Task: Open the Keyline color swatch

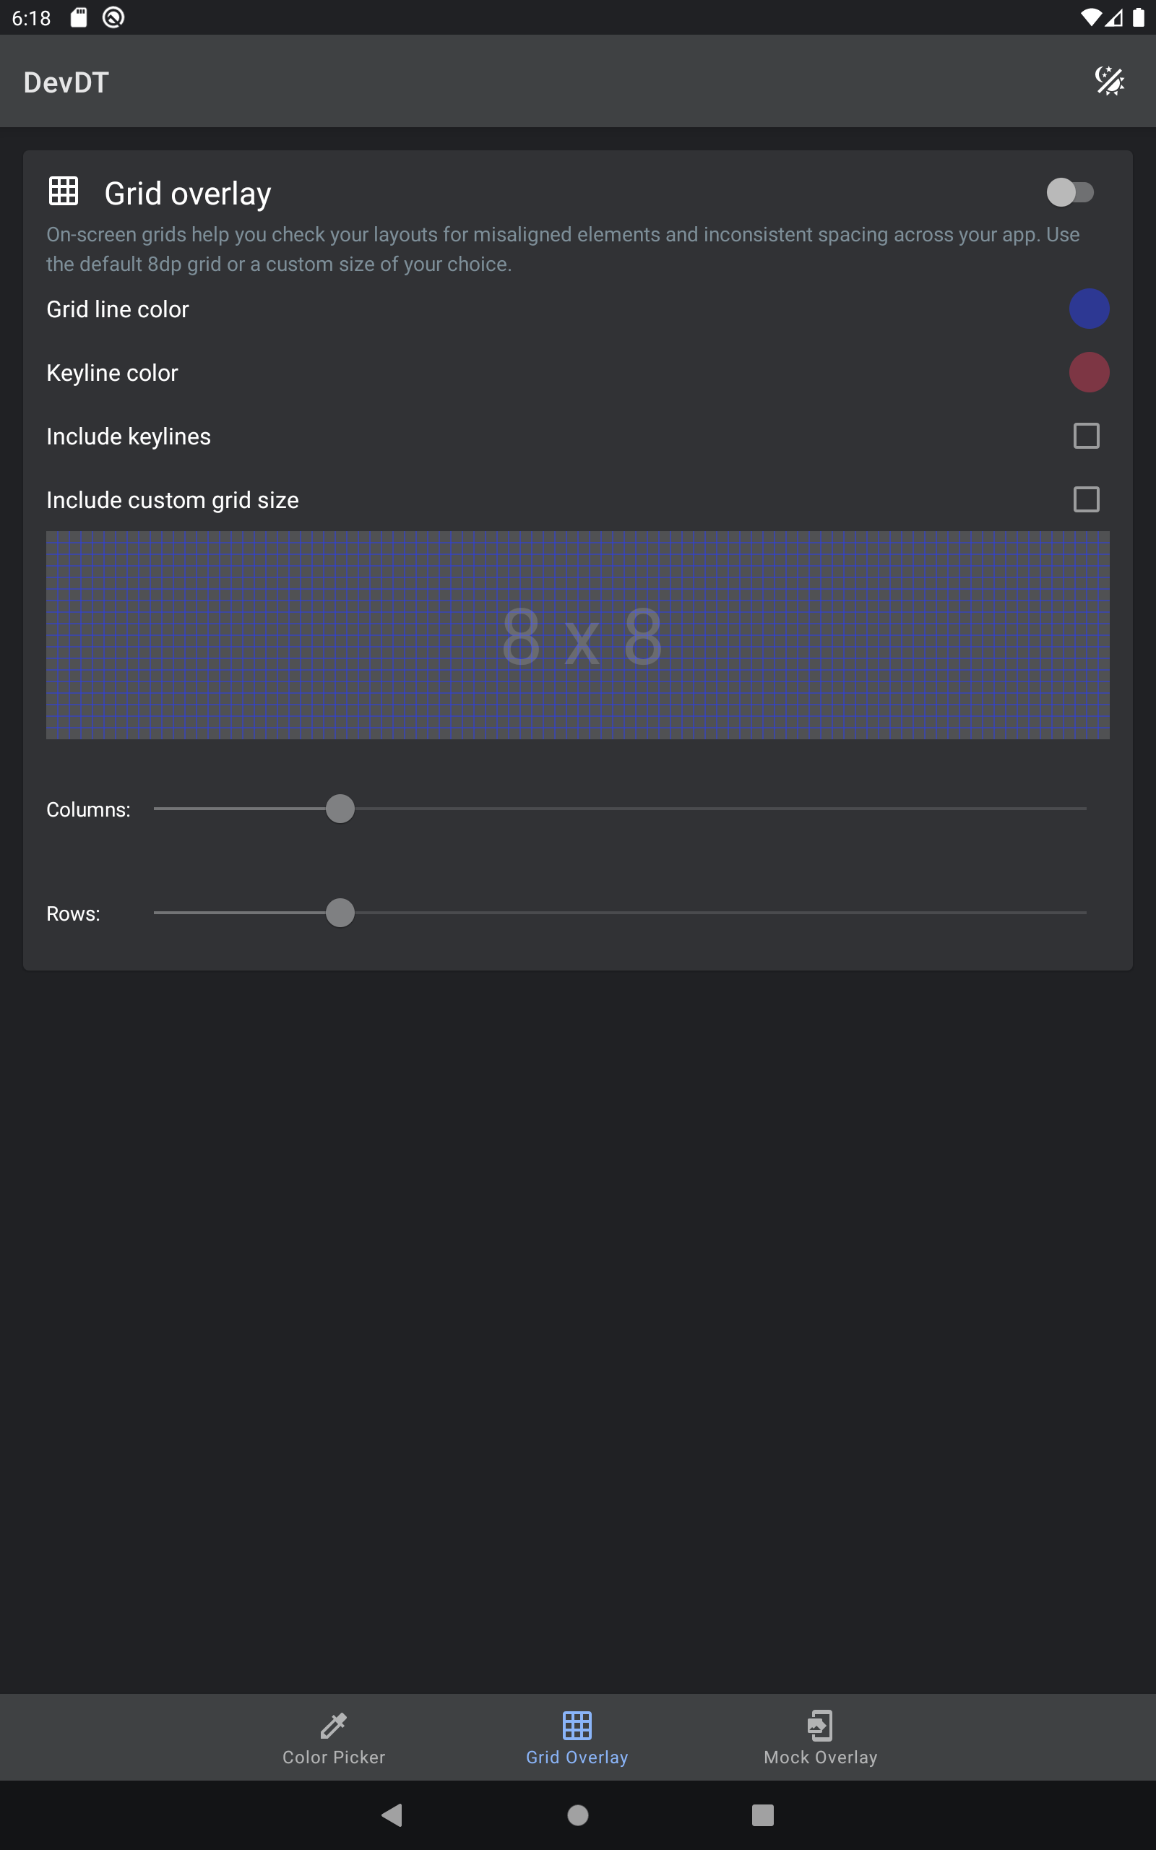Action: 1090,372
